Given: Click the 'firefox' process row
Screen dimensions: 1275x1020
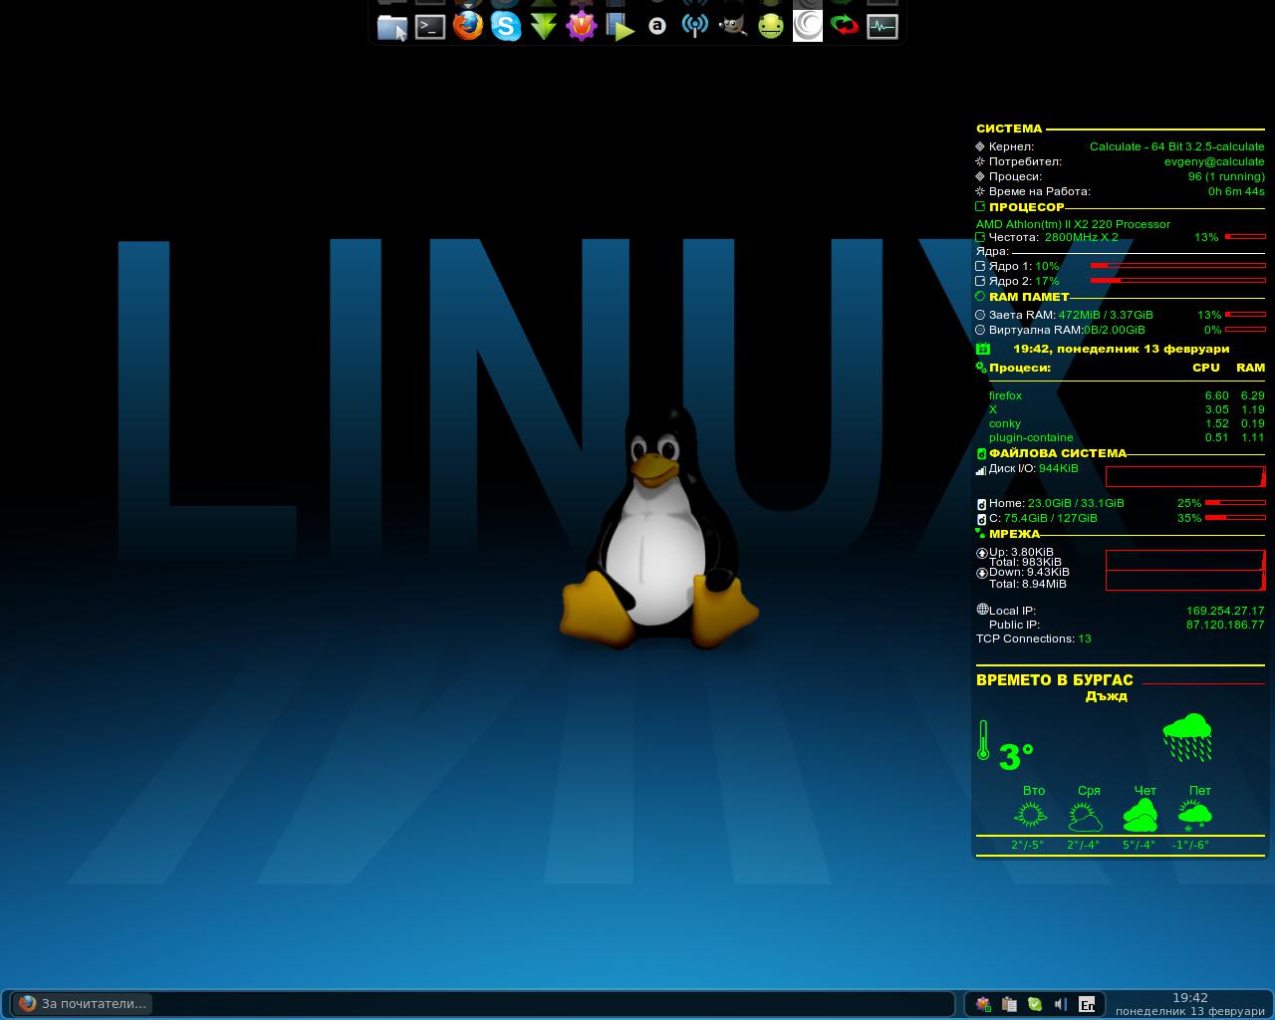Looking at the screenshot, I should tap(1126, 395).
